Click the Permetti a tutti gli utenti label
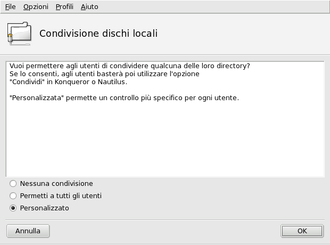 (61, 196)
